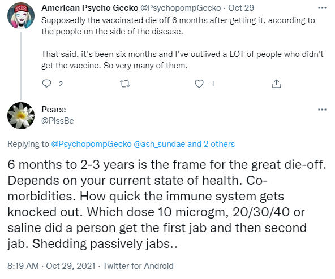Image resolution: width=335 pixels, height=279 pixels.
Task: Click the Twitter for Android source link
Action: click(x=138, y=266)
